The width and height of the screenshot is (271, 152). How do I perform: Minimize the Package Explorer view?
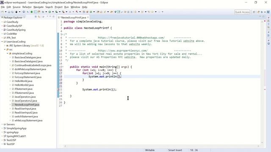tap(50, 16)
